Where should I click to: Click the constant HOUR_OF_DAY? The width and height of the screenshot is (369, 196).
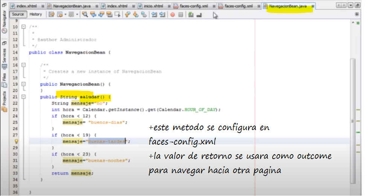coord(200,110)
